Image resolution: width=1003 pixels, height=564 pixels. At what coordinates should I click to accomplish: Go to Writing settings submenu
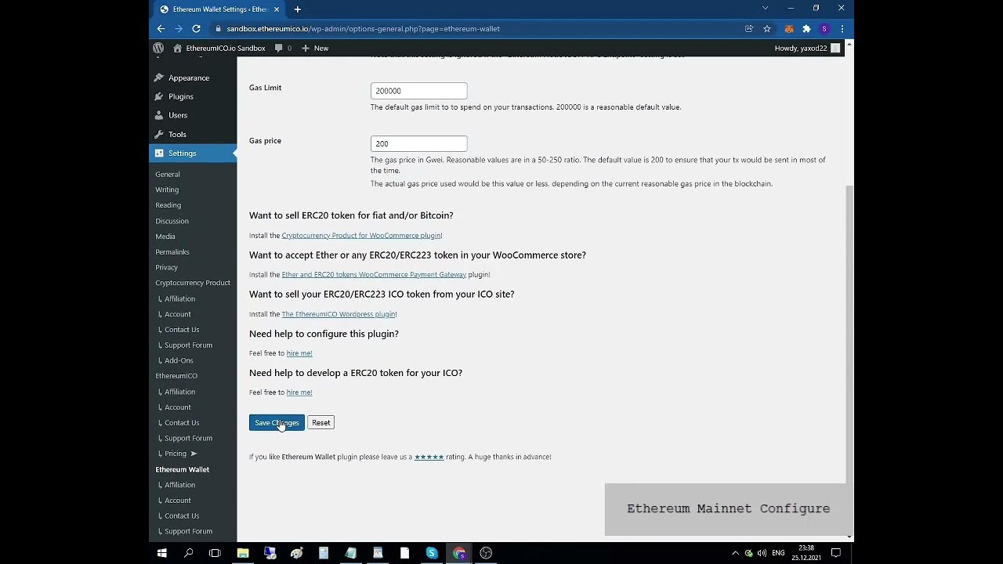click(x=167, y=190)
